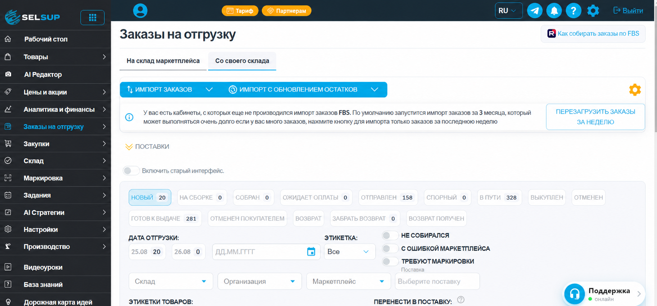Click the play icon for Видеоуроки
The image size is (657, 306).
coord(8,267)
